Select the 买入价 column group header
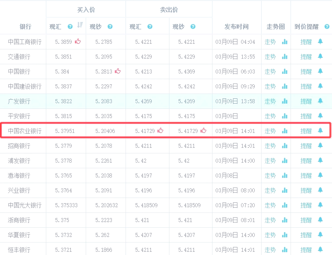The height and width of the screenshot is (255, 332). tap(86, 10)
